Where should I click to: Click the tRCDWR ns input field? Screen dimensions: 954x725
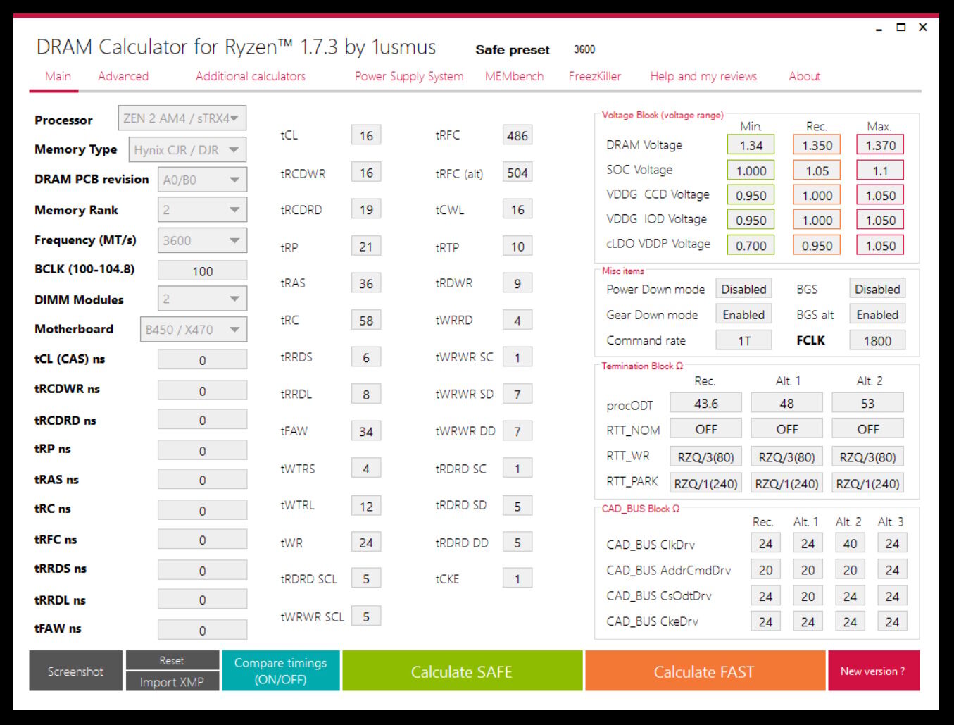202,390
